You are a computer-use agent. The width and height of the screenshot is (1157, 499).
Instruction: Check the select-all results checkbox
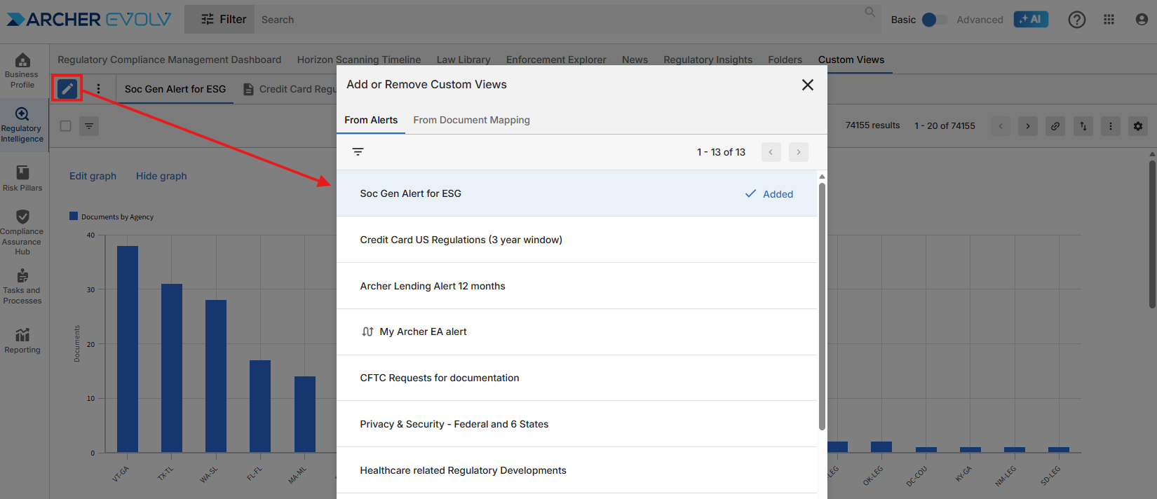point(66,126)
